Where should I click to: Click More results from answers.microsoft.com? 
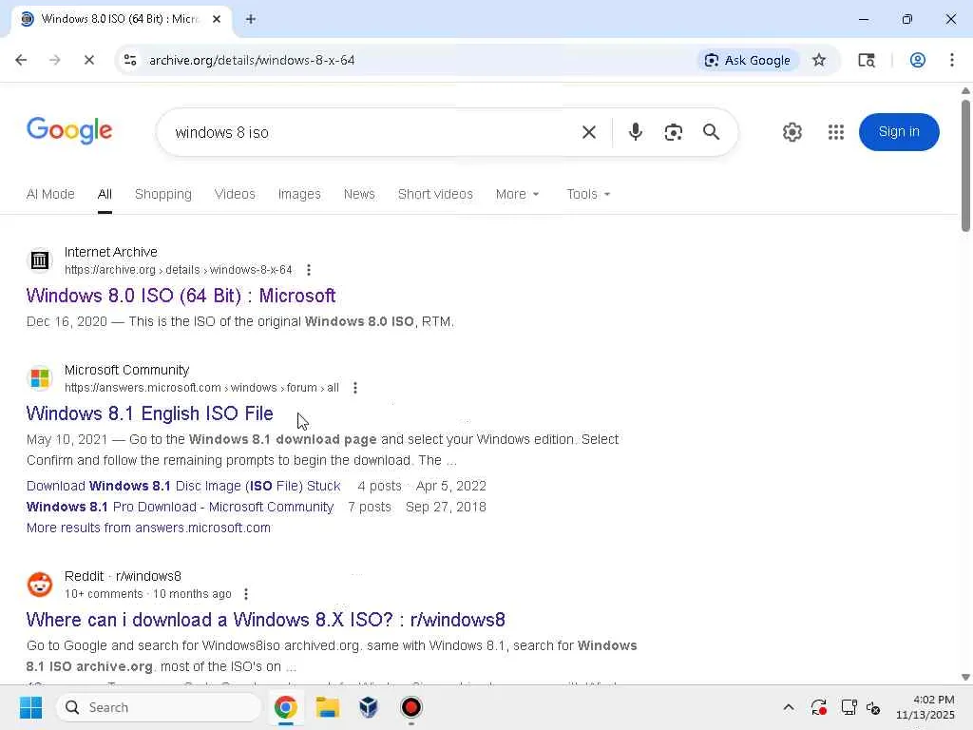(x=148, y=528)
